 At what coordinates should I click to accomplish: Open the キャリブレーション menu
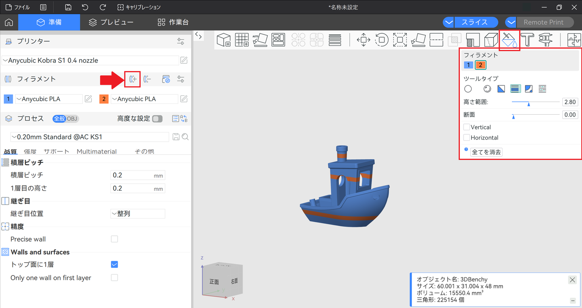point(139,7)
